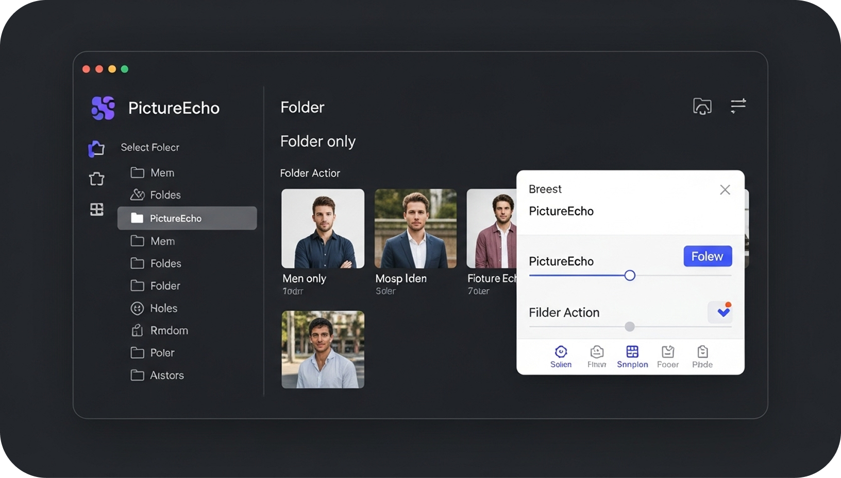Select the grid view icon in the sidebar

point(96,209)
